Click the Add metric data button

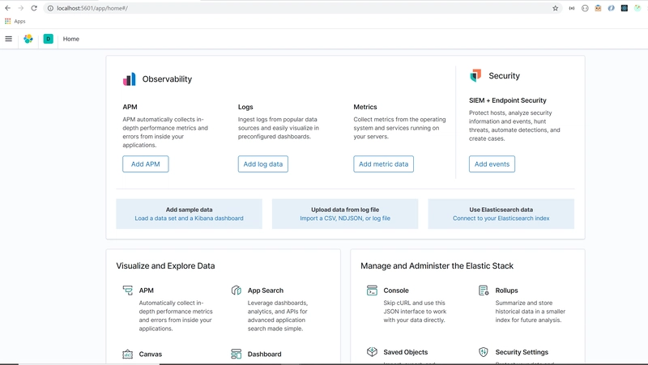click(383, 164)
